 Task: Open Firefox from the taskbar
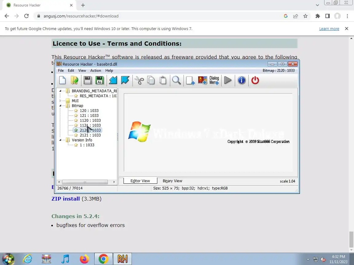(84, 259)
